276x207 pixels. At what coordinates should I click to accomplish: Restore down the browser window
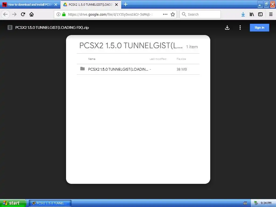(x=266, y=4)
